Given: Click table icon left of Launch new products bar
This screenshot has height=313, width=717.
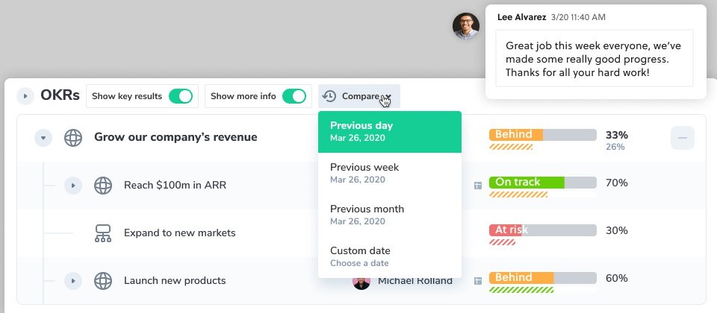Looking at the screenshot, I should point(478,281).
